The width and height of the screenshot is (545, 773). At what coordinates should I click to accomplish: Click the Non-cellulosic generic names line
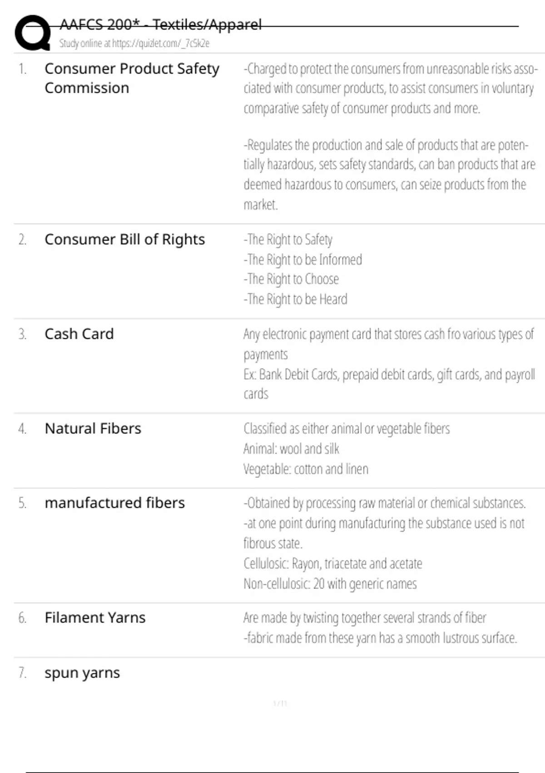pos(330,584)
